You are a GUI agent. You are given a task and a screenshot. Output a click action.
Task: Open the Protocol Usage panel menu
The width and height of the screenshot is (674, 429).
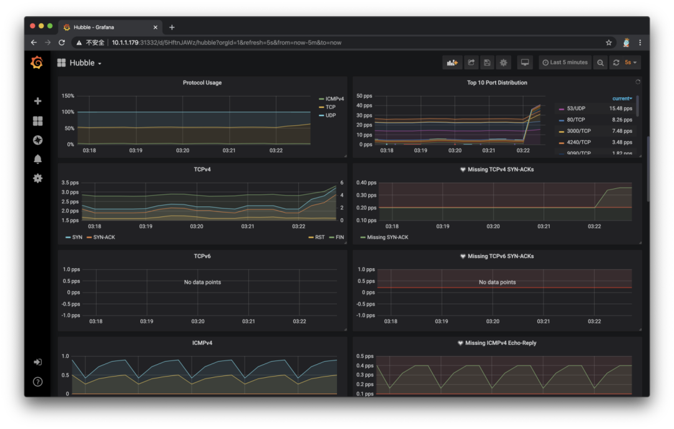click(x=202, y=82)
